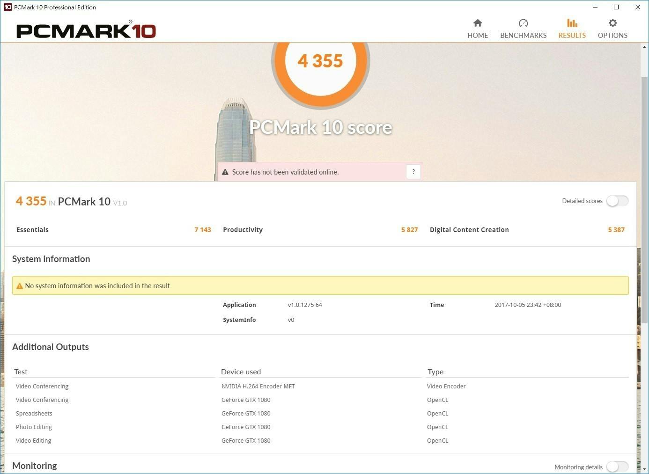Minimize the PCMark 10 window

click(x=595, y=7)
